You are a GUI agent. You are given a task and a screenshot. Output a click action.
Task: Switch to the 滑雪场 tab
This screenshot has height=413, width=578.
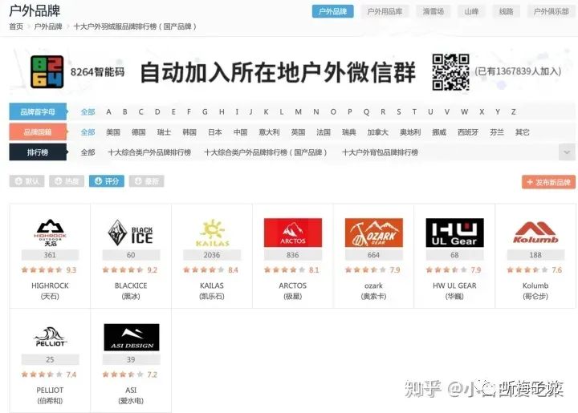[433, 11]
